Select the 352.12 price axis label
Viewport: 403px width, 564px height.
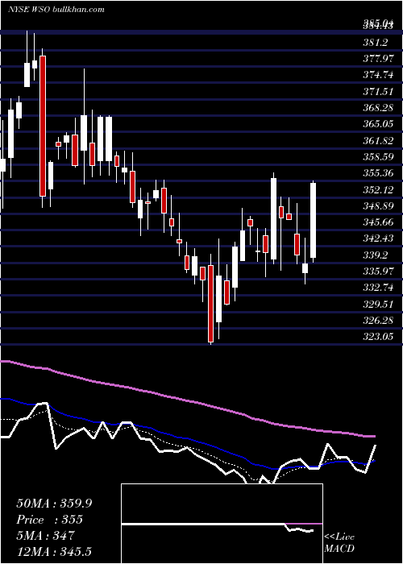378,189
